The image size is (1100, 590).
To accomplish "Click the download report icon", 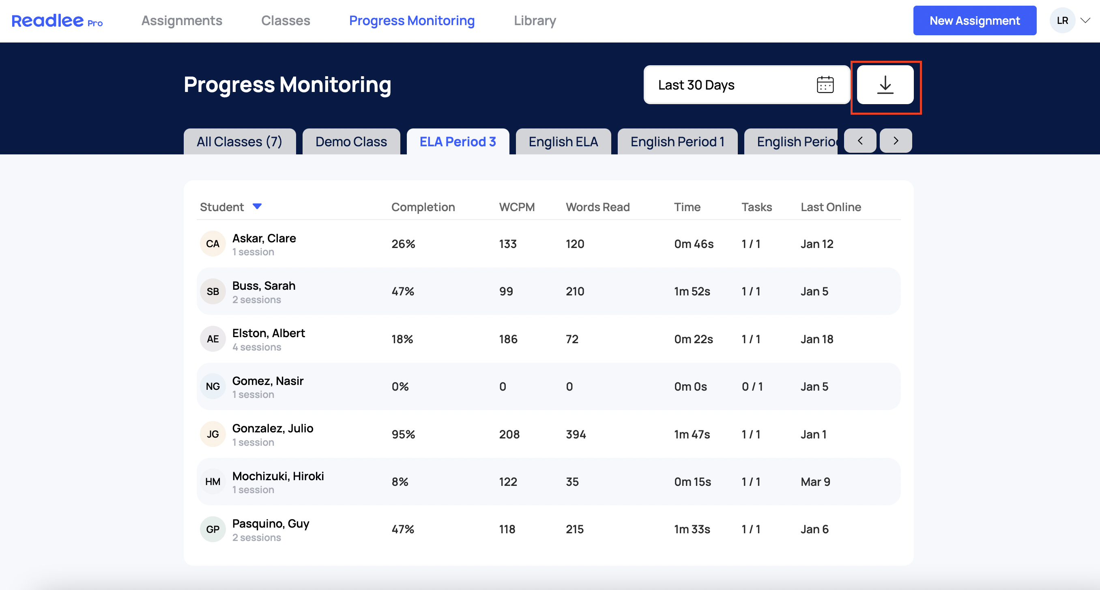I will [x=885, y=85].
